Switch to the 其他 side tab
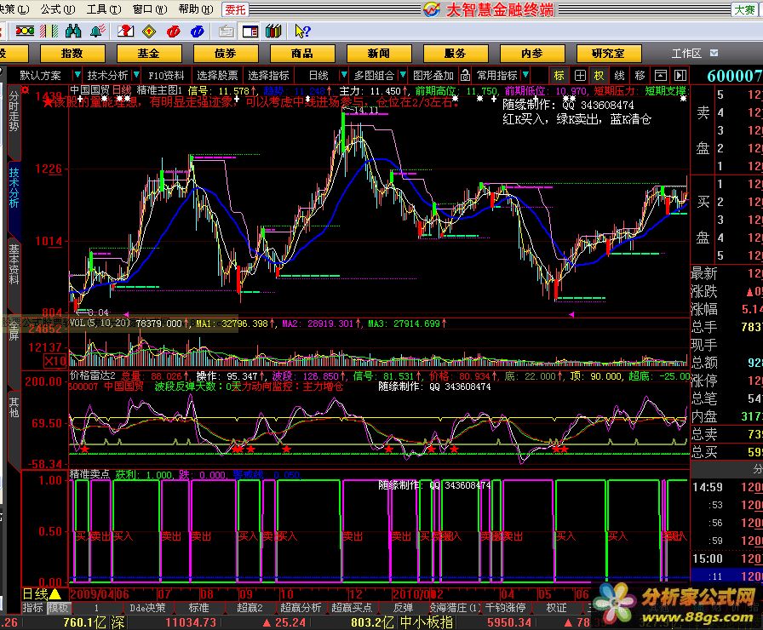This screenshot has width=763, height=630. coord(14,408)
